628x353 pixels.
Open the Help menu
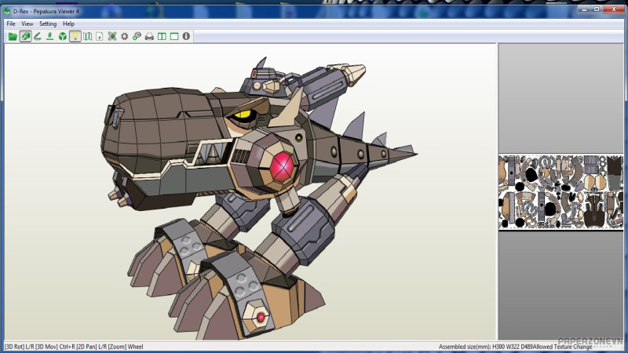point(68,24)
